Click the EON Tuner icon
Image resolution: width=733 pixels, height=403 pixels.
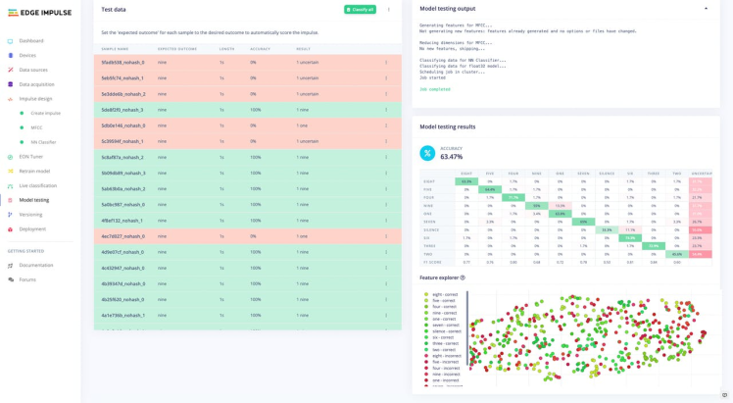point(11,157)
